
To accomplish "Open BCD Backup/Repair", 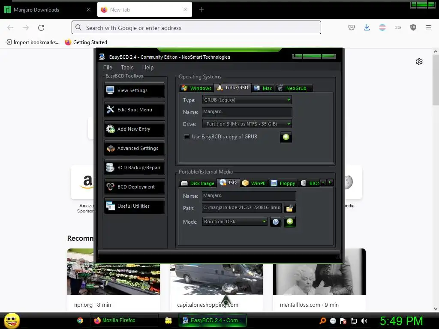I will coord(134,167).
